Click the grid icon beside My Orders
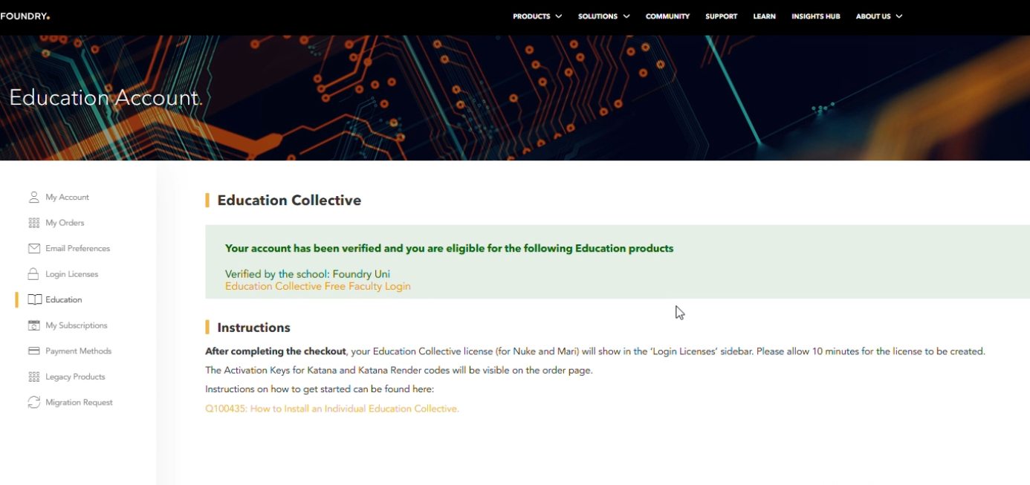The height and width of the screenshot is (485, 1030). coord(33,223)
